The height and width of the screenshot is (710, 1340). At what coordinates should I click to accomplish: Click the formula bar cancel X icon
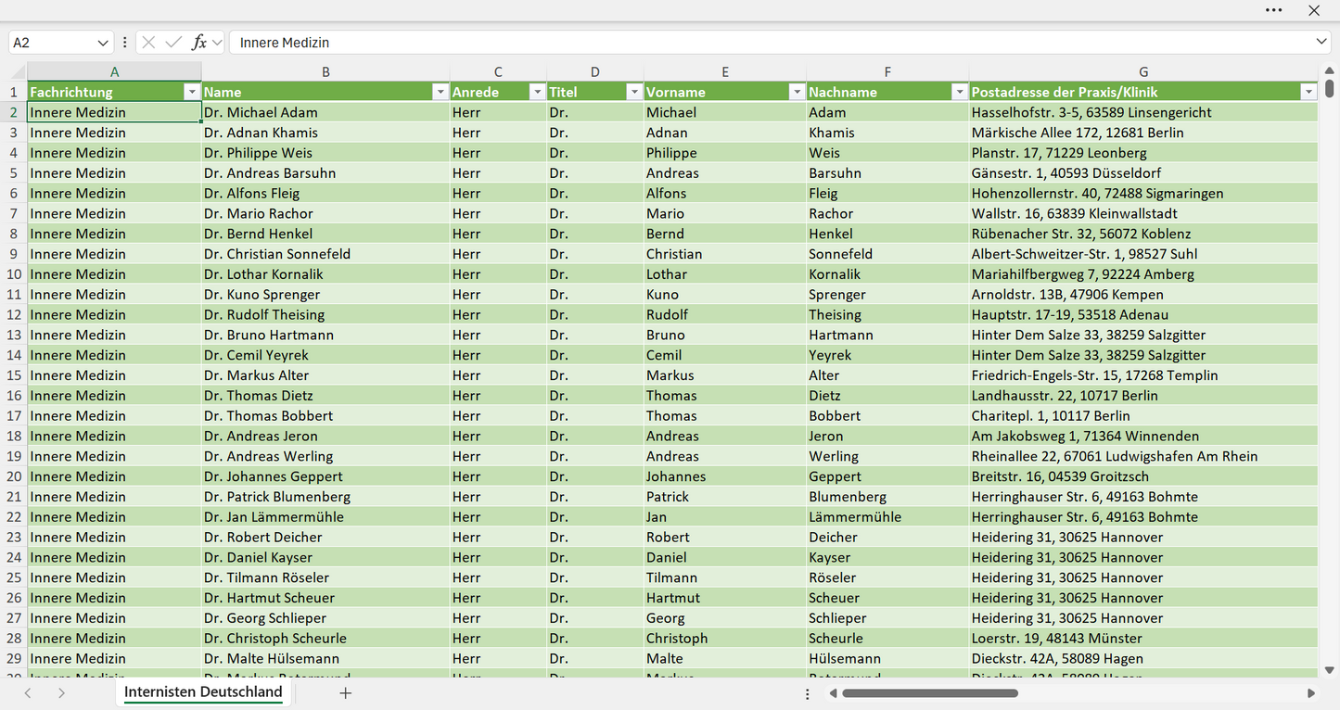(x=148, y=43)
